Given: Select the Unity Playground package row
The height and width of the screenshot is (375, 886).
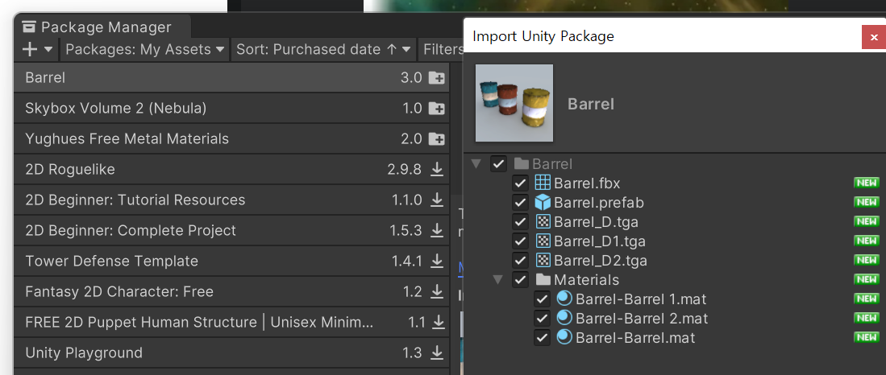Looking at the screenshot, I should click(x=231, y=353).
